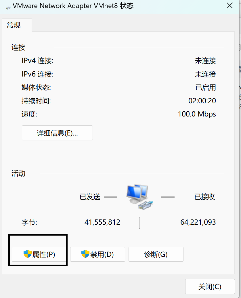This screenshot has width=241, height=298.
Task: Click the title bar X close button
Action: pos(229,6)
